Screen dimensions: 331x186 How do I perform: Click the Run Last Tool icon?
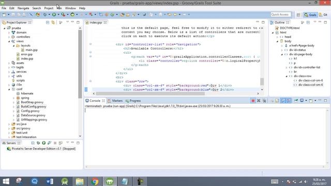tap(63, 14)
